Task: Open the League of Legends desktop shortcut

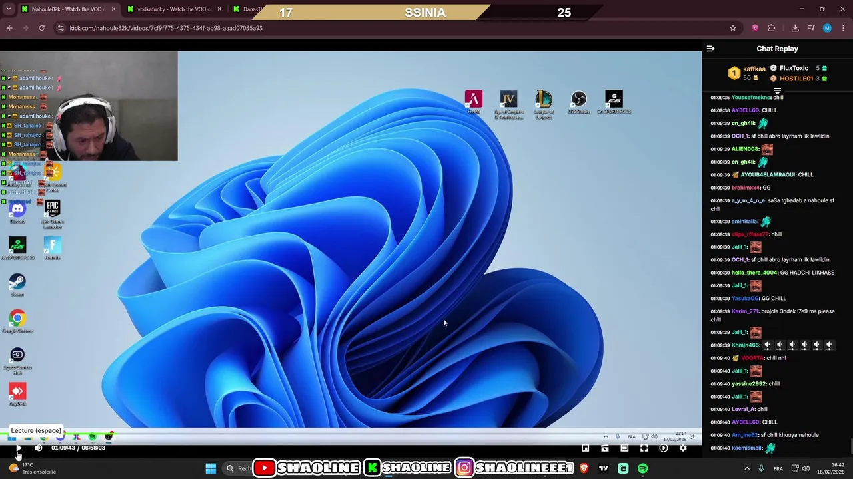Action: (x=544, y=104)
